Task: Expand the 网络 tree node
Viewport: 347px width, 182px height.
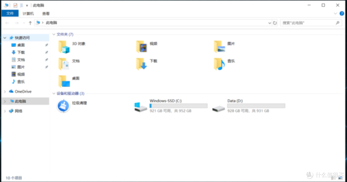Action: [5, 111]
